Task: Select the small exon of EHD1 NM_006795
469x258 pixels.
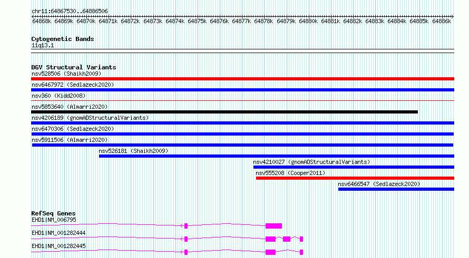Action: (x=186, y=226)
